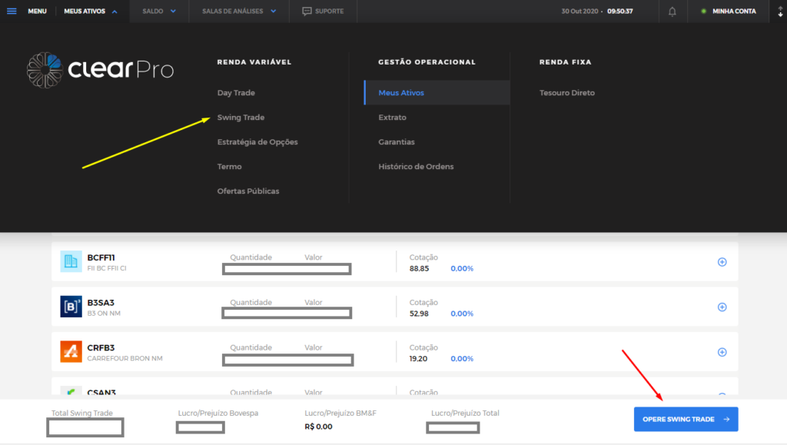This screenshot has height=445, width=787.
Task: Expand CRFB3 row with plus icon
Action: point(722,352)
